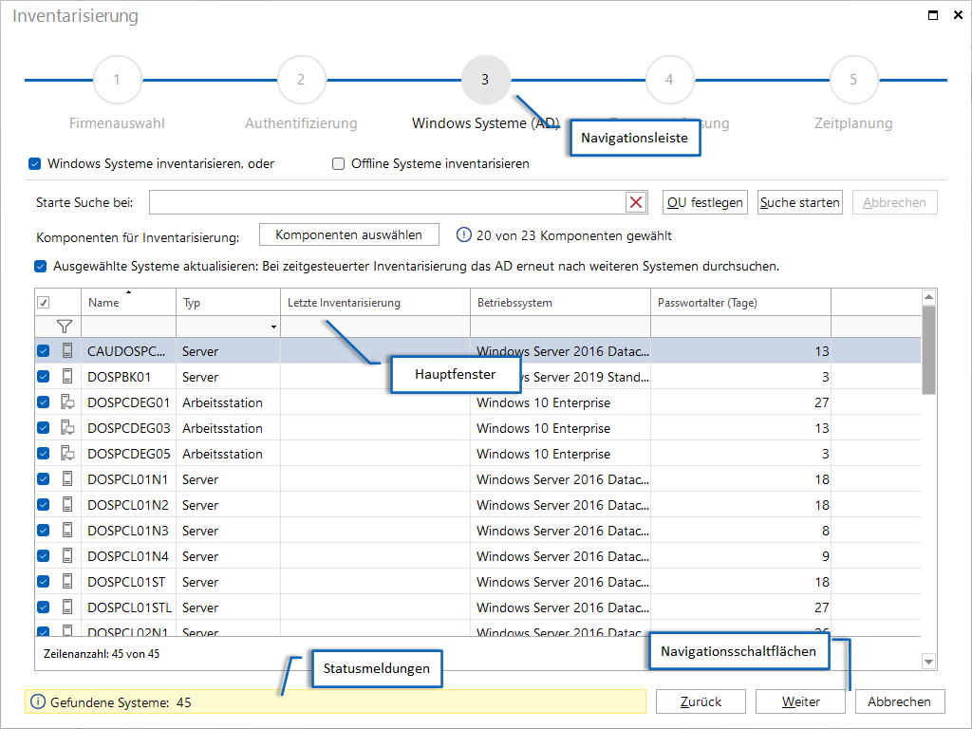Close the Inventarisierung window
The image size is (972, 729).
[958, 15]
